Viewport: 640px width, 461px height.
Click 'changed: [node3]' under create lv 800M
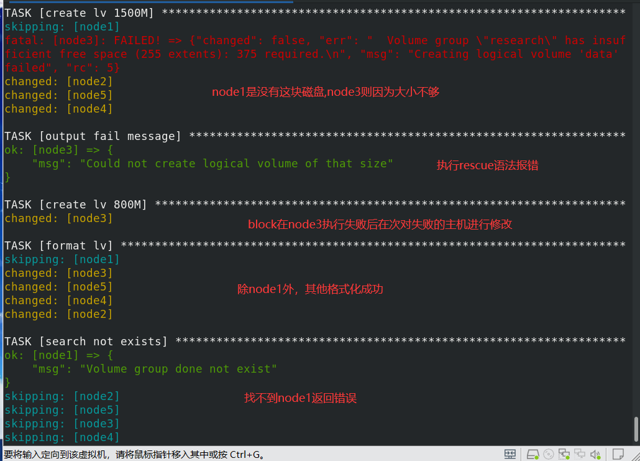[x=58, y=218]
